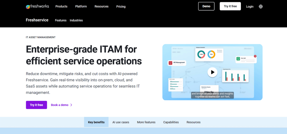Image resolution: width=287 pixels, height=134 pixels.
Task: Click the red 15 notification badge
Action: pos(255,56)
